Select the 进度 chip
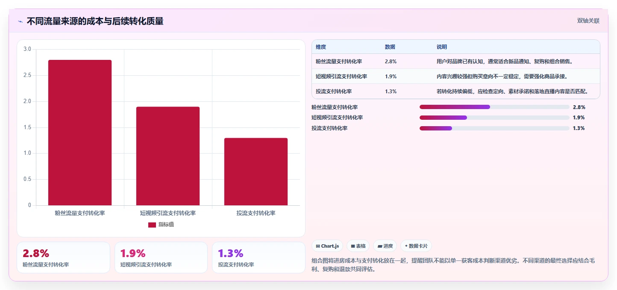 click(x=385, y=246)
